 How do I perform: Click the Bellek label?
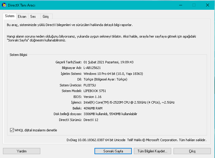pyautogui.click(x=77, y=108)
